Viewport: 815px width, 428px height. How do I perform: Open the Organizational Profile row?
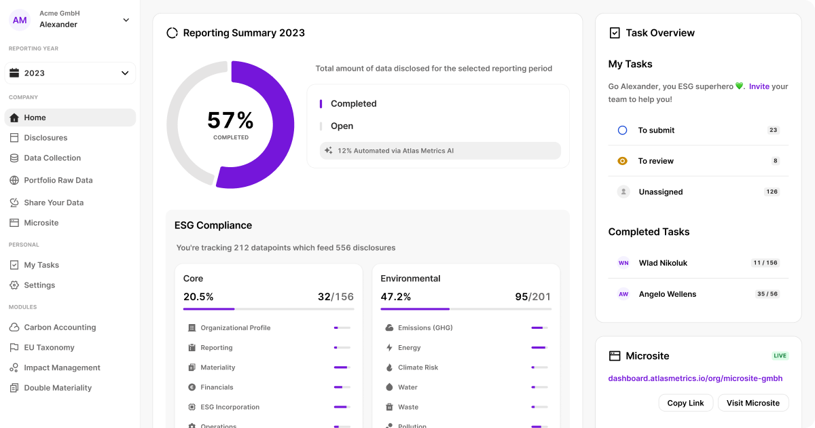coord(269,328)
